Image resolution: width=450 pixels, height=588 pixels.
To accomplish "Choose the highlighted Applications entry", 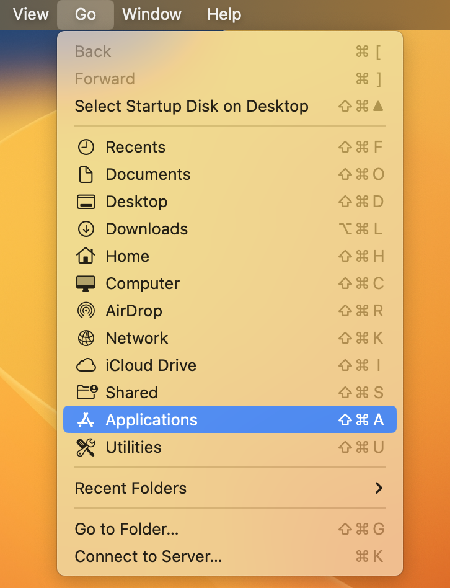I will click(x=230, y=419).
